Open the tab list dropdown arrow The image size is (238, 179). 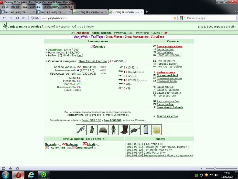click(235, 12)
